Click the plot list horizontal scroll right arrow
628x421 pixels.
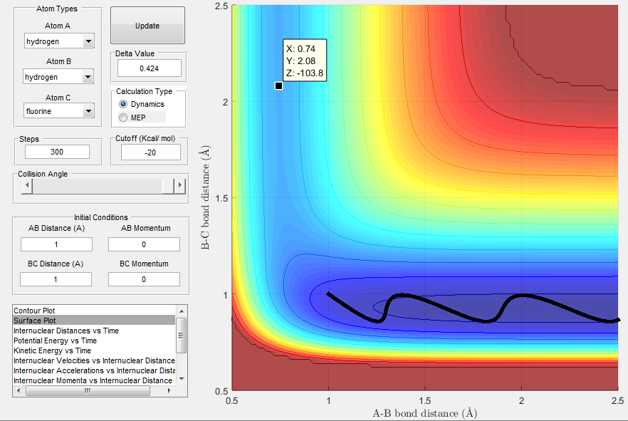[x=169, y=390]
